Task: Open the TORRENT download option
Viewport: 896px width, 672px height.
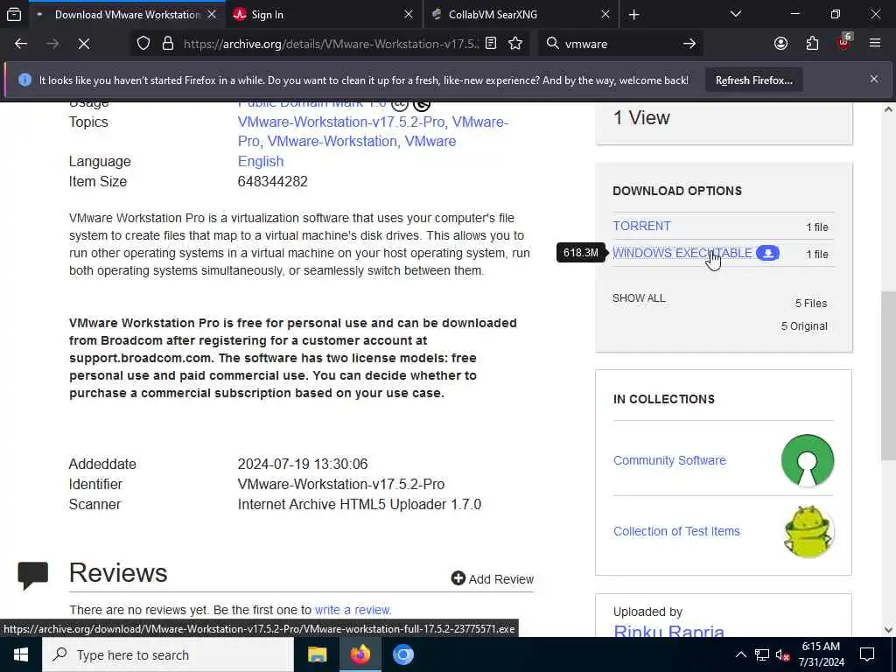Action: [x=641, y=226]
